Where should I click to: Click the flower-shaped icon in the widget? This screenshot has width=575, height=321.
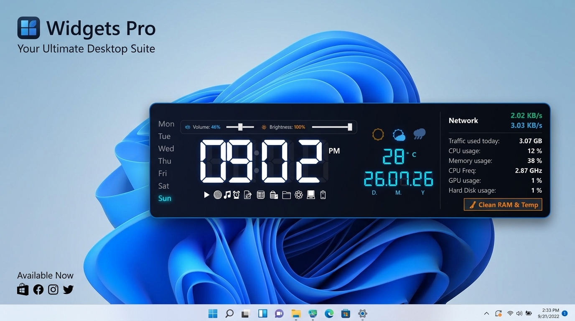click(298, 195)
